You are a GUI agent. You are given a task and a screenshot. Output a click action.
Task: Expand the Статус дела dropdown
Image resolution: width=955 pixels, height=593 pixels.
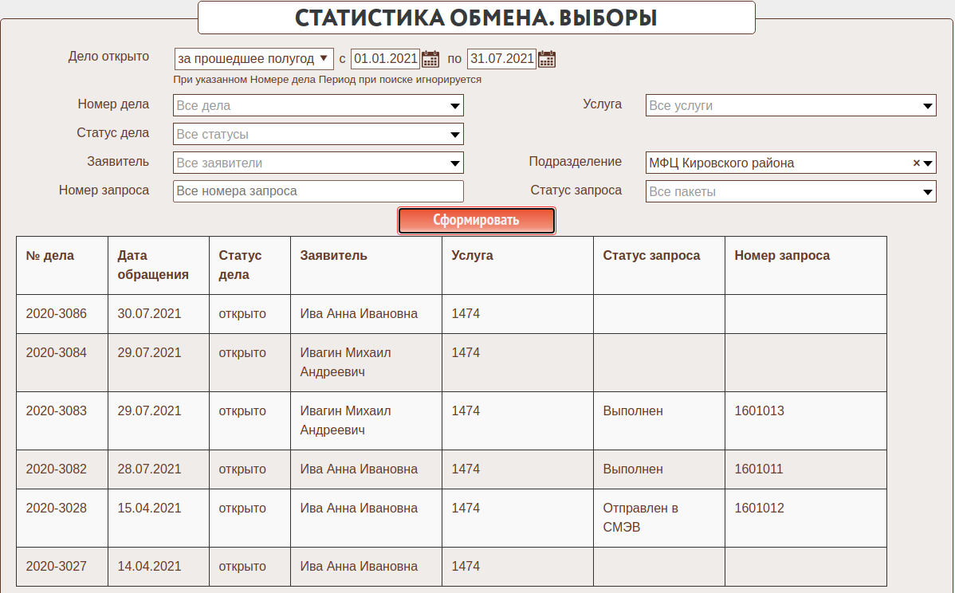click(454, 135)
